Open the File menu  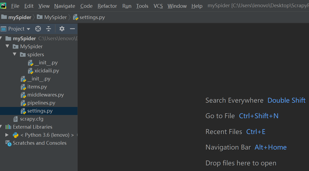[15, 6]
